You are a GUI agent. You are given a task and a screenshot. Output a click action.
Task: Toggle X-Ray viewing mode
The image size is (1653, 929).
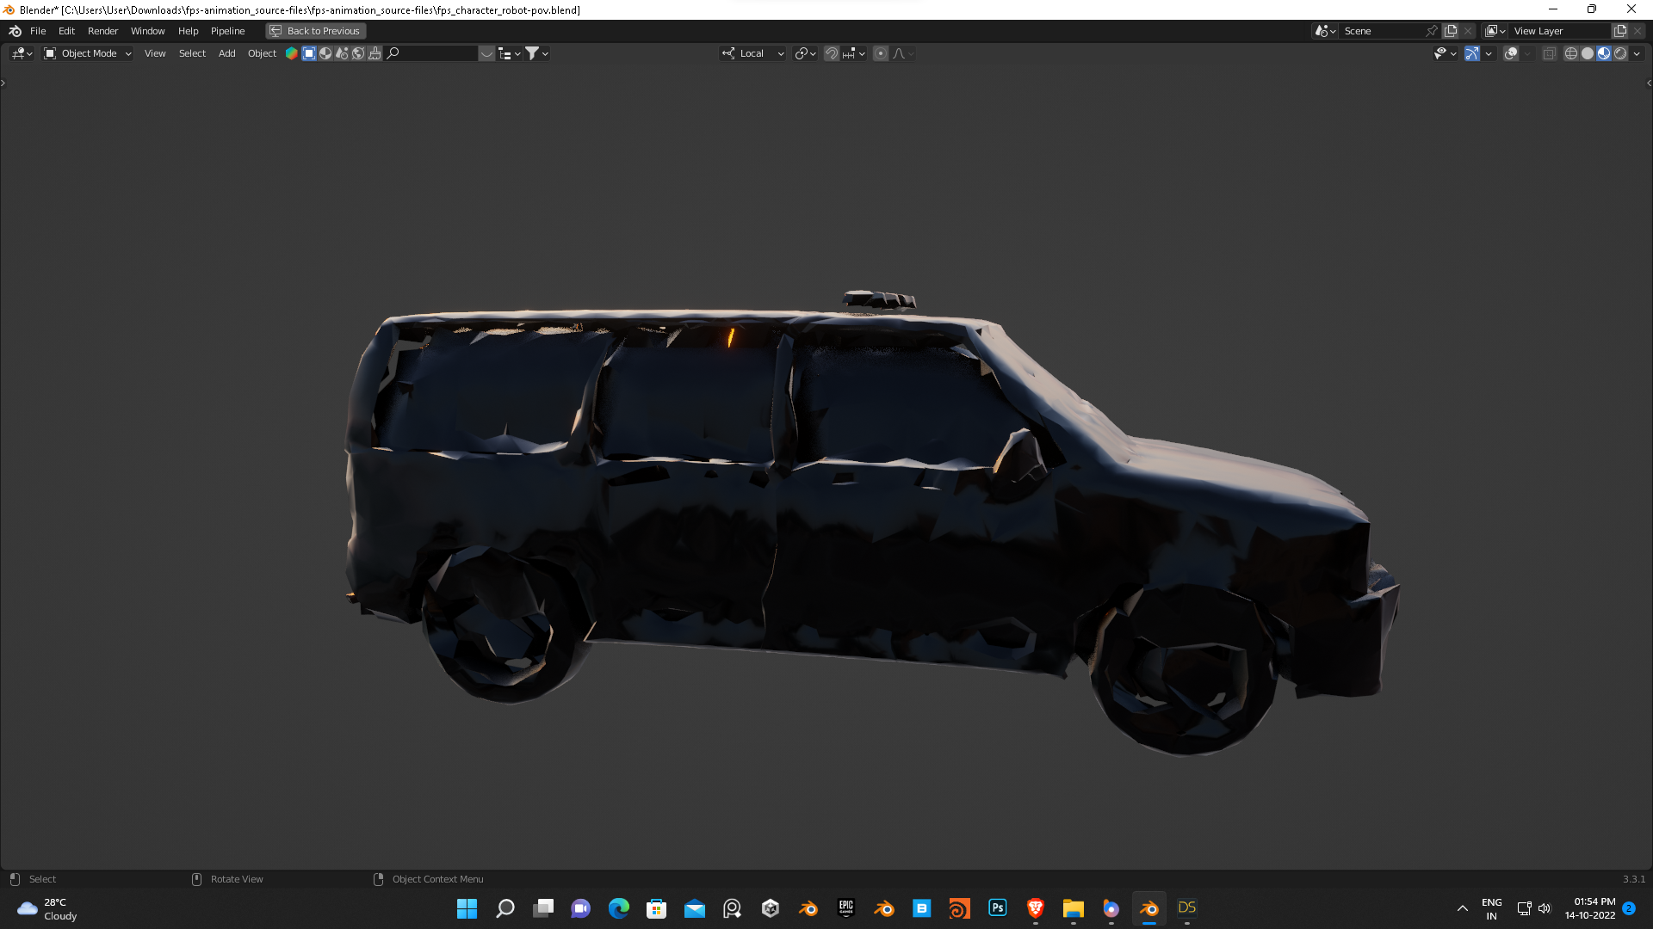tap(1549, 53)
